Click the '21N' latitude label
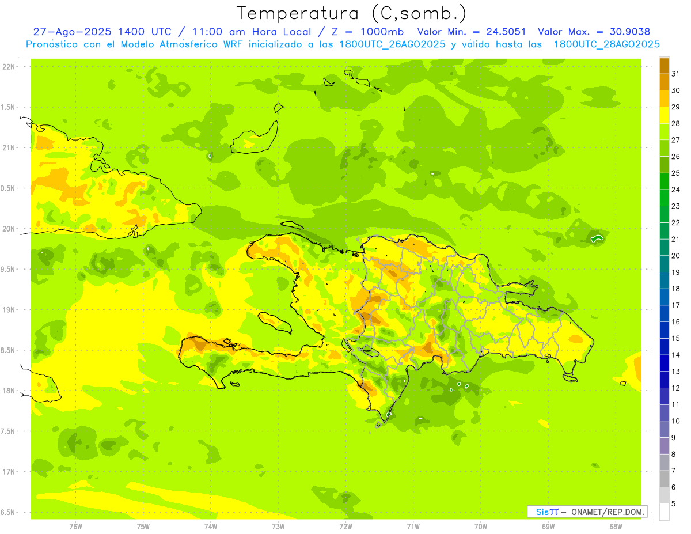The height and width of the screenshot is (534, 691). pyautogui.click(x=9, y=147)
